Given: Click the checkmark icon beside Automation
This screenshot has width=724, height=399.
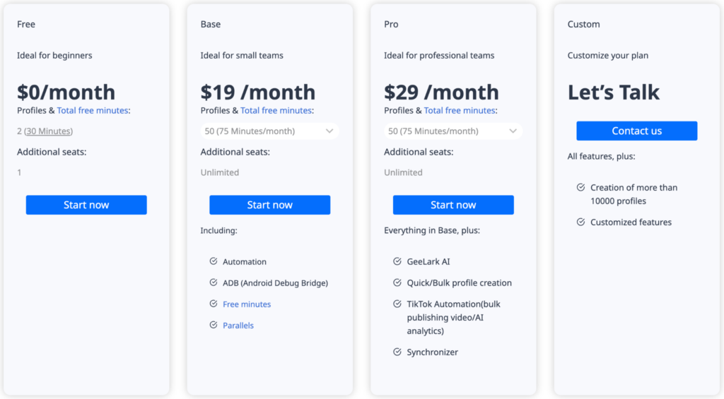Looking at the screenshot, I should click(214, 261).
